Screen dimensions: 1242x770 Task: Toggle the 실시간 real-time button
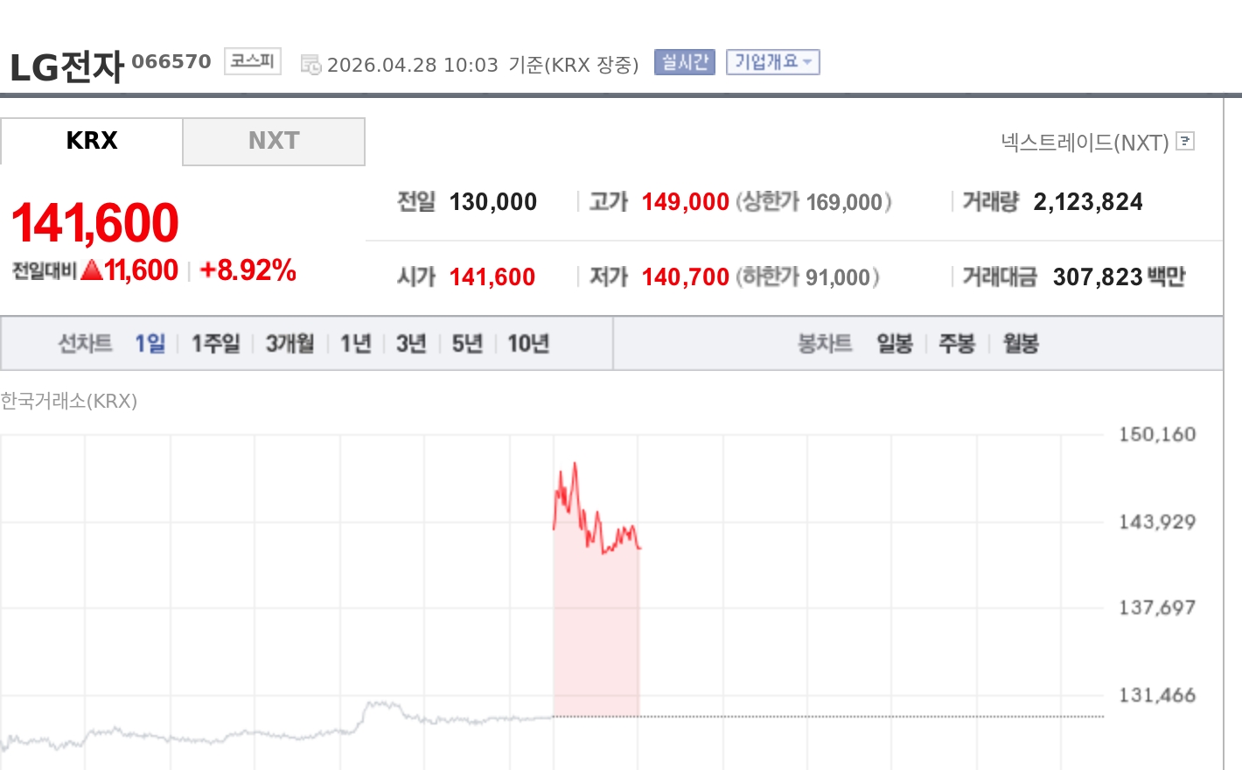click(684, 62)
